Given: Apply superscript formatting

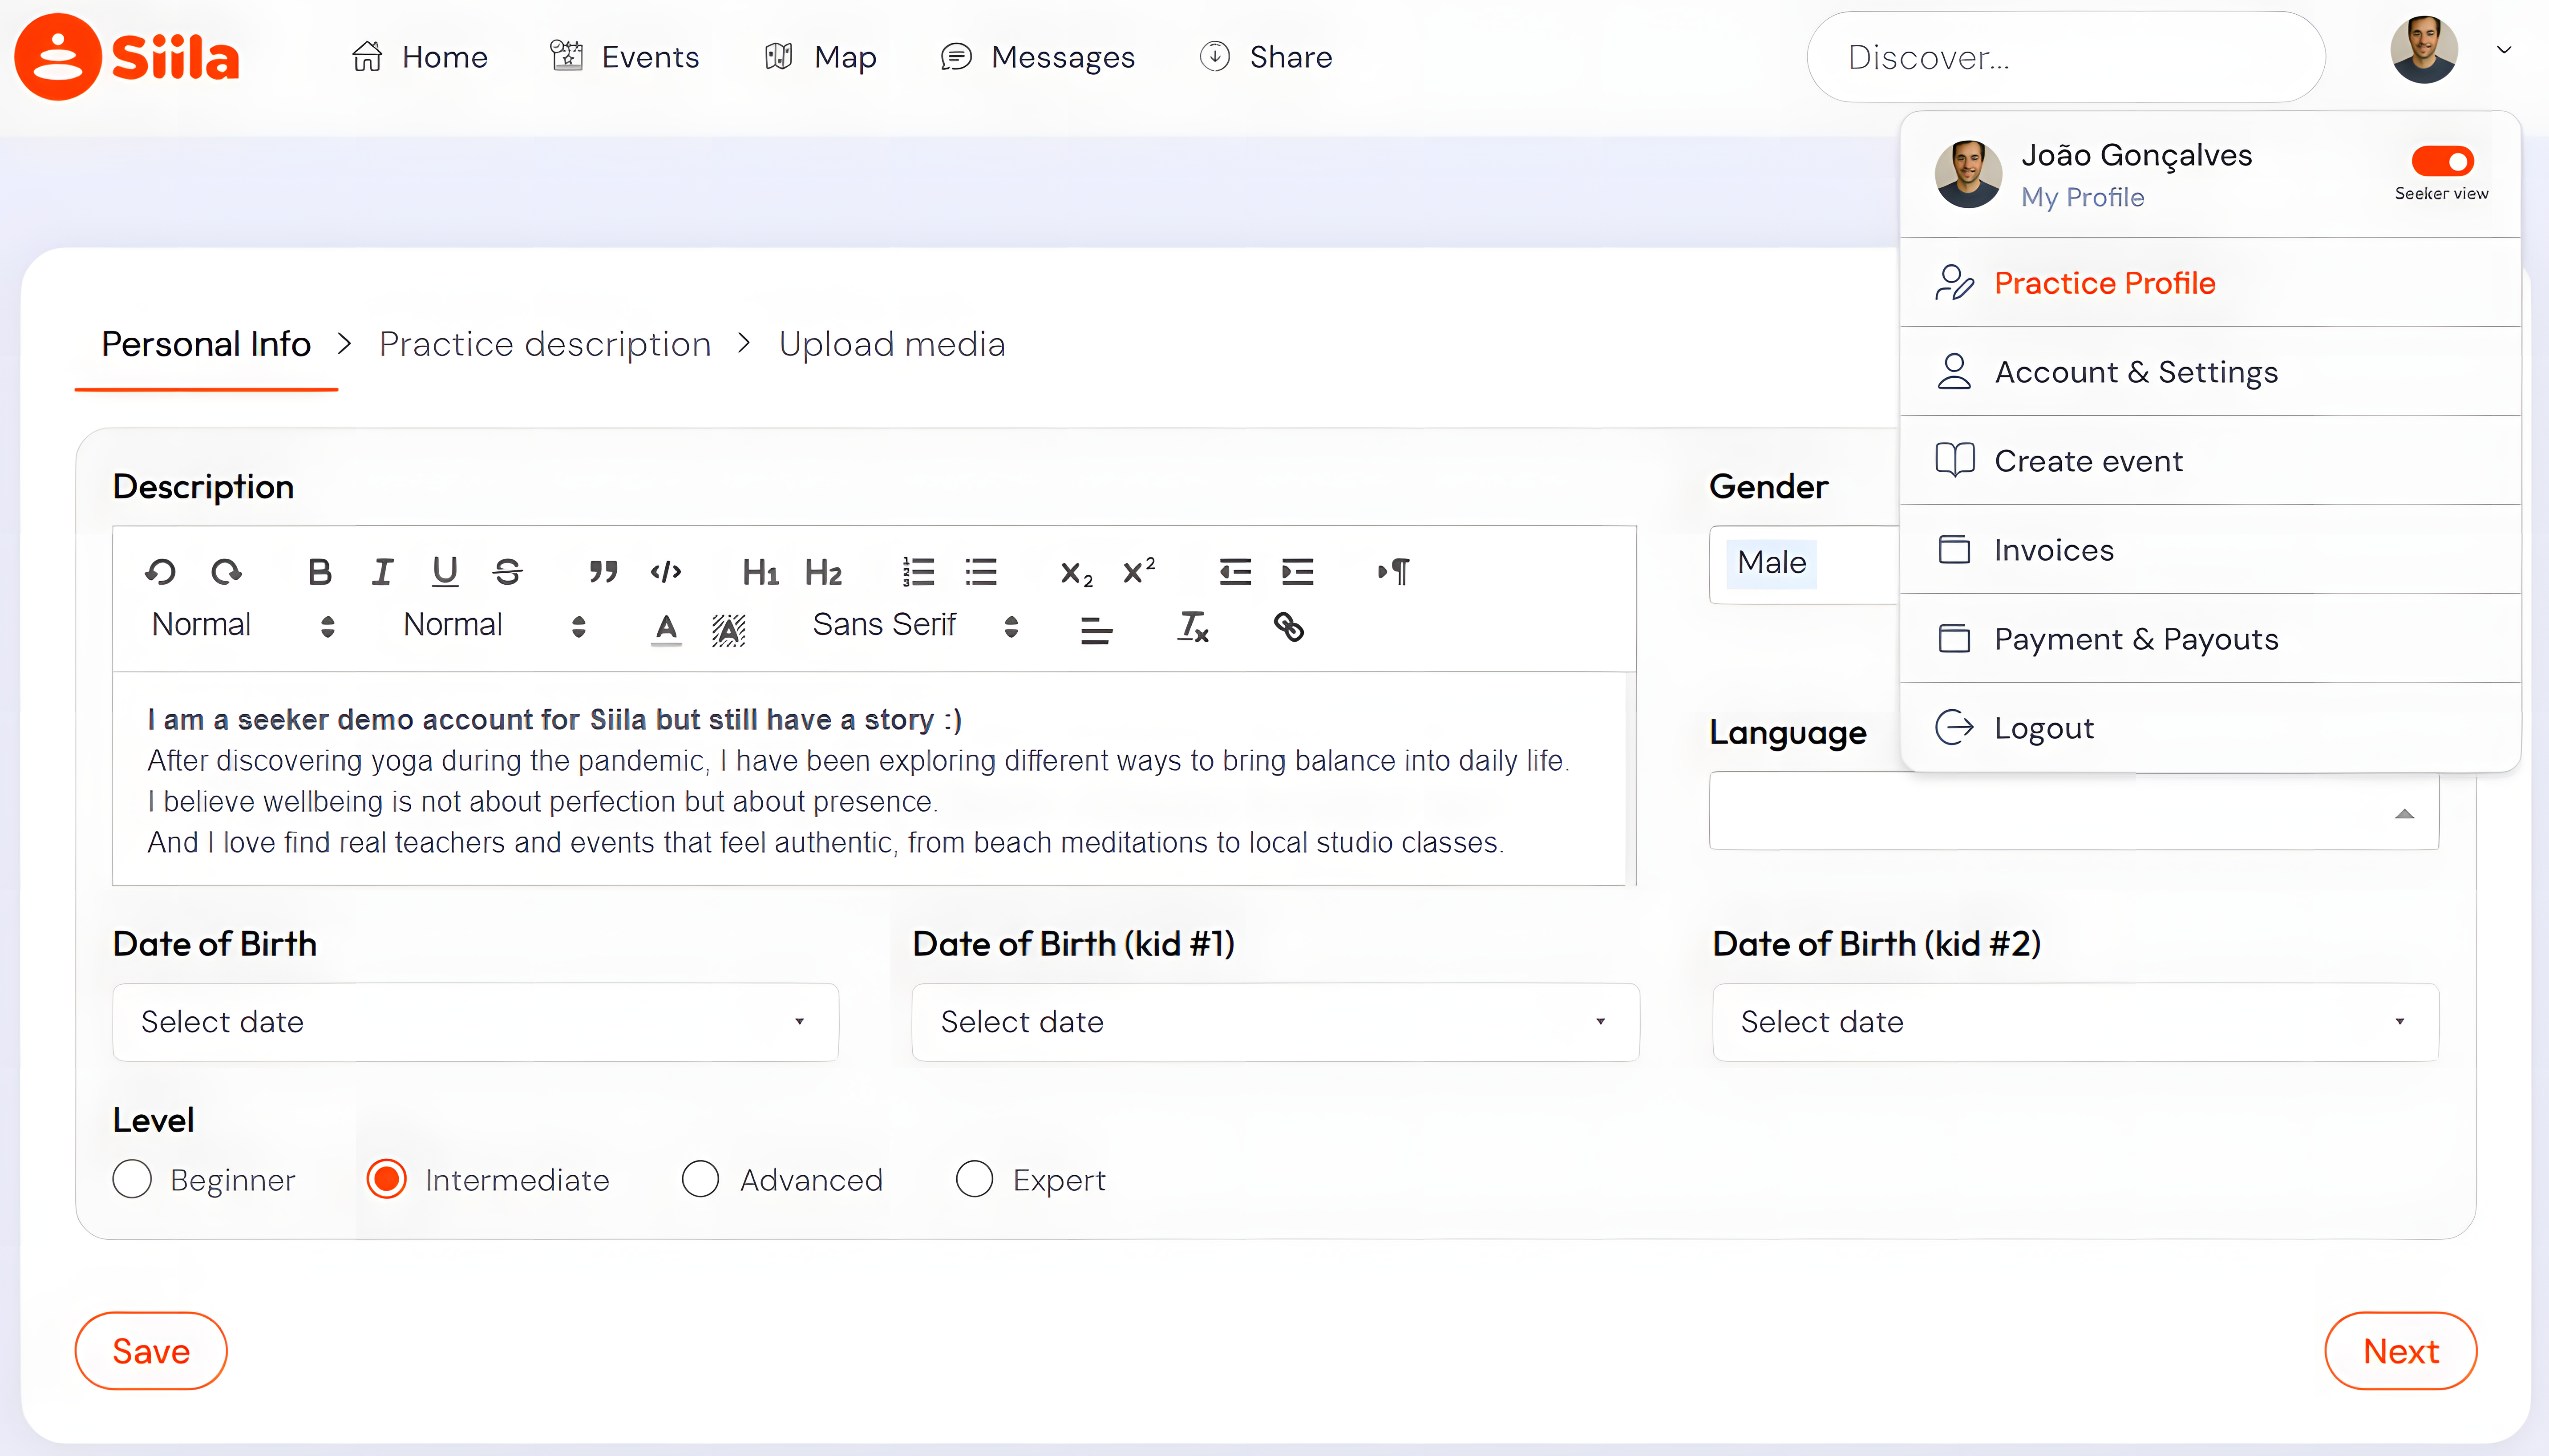Looking at the screenshot, I should coord(1139,570).
